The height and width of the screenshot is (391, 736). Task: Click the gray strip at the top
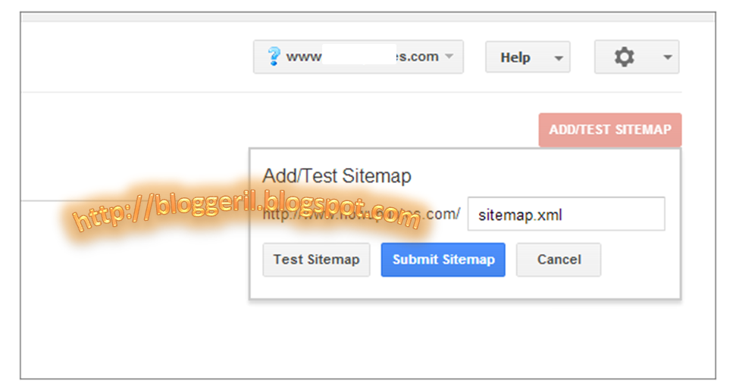point(368,17)
